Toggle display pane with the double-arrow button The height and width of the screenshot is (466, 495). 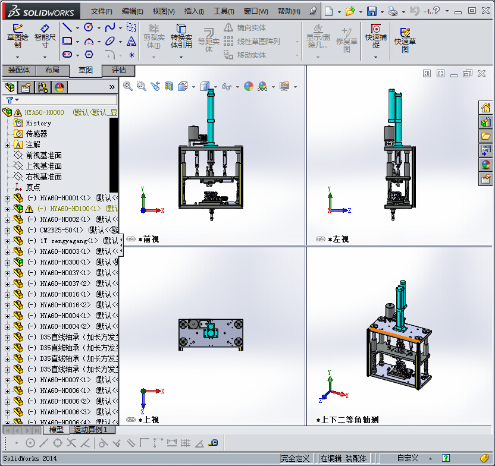click(x=112, y=87)
